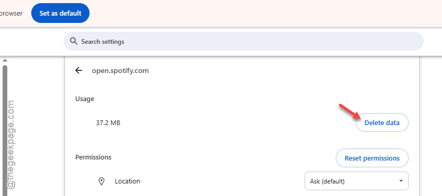This screenshot has height=196, width=442.
Task: Click the 37.2 MB usage value
Action: point(108,123)
